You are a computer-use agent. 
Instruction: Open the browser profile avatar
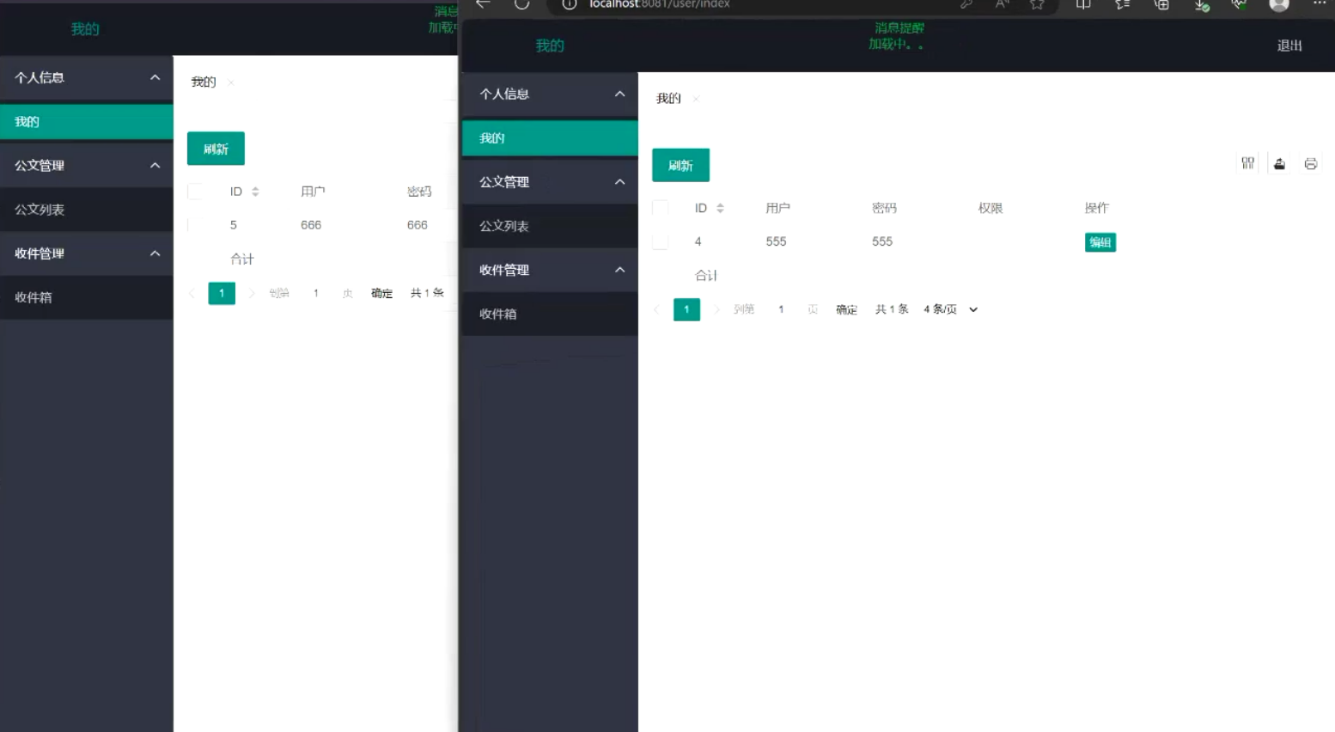click(x=1279, y=4)
